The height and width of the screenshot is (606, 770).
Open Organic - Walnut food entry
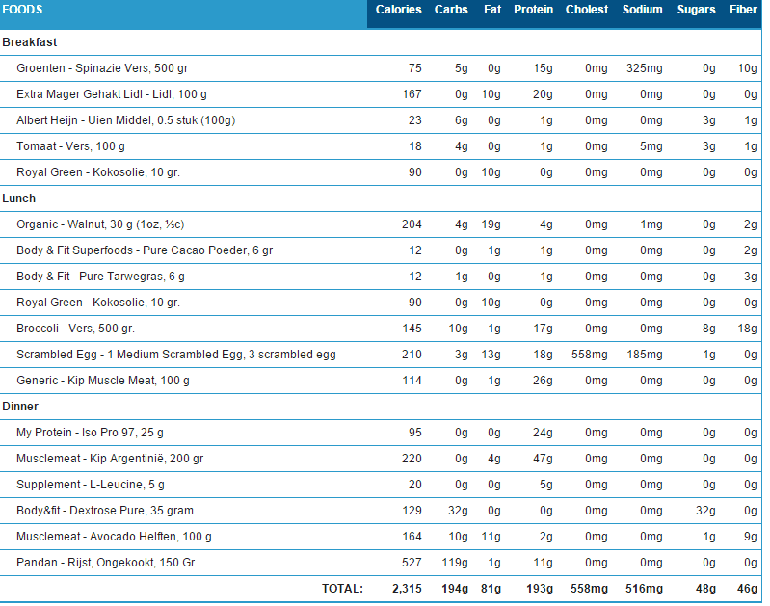point(100,224)
